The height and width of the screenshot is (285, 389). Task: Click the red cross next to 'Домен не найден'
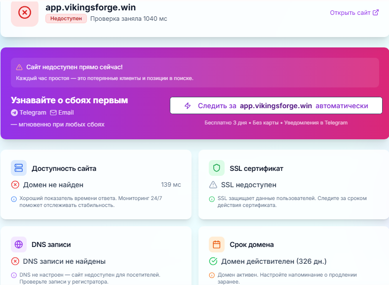[15, 185]
